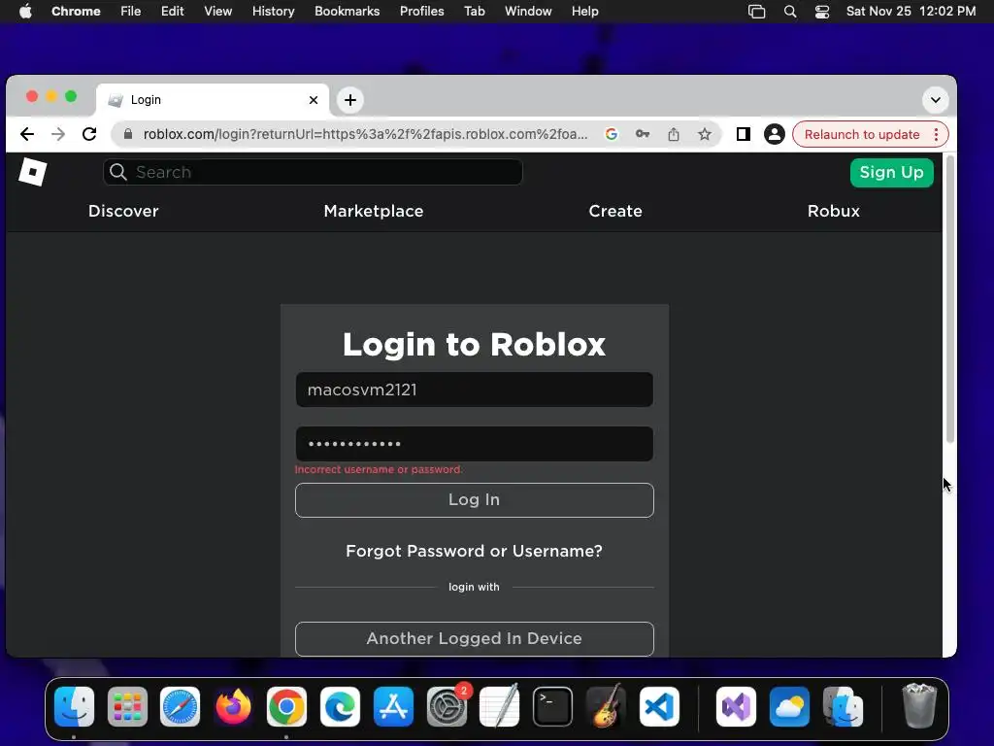Launch Microsoft Edge from the dock

click(x=340, y=706)
